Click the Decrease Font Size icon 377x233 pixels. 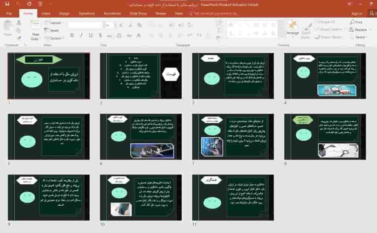click(130, 25)
